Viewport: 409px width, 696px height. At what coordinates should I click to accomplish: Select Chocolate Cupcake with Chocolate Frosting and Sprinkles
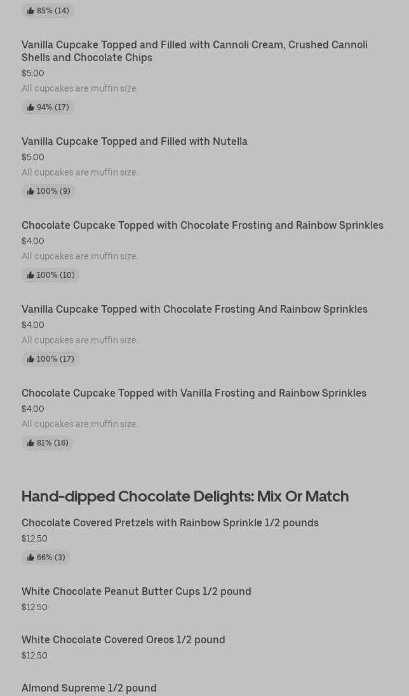coord(203,225)
